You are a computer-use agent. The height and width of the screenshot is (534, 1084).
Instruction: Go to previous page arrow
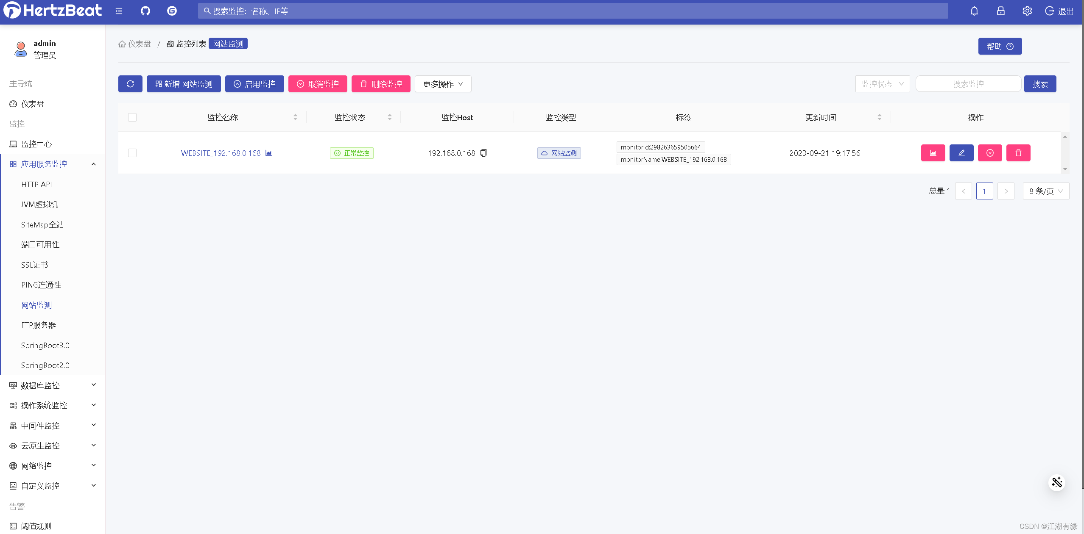tap(964, 191)
